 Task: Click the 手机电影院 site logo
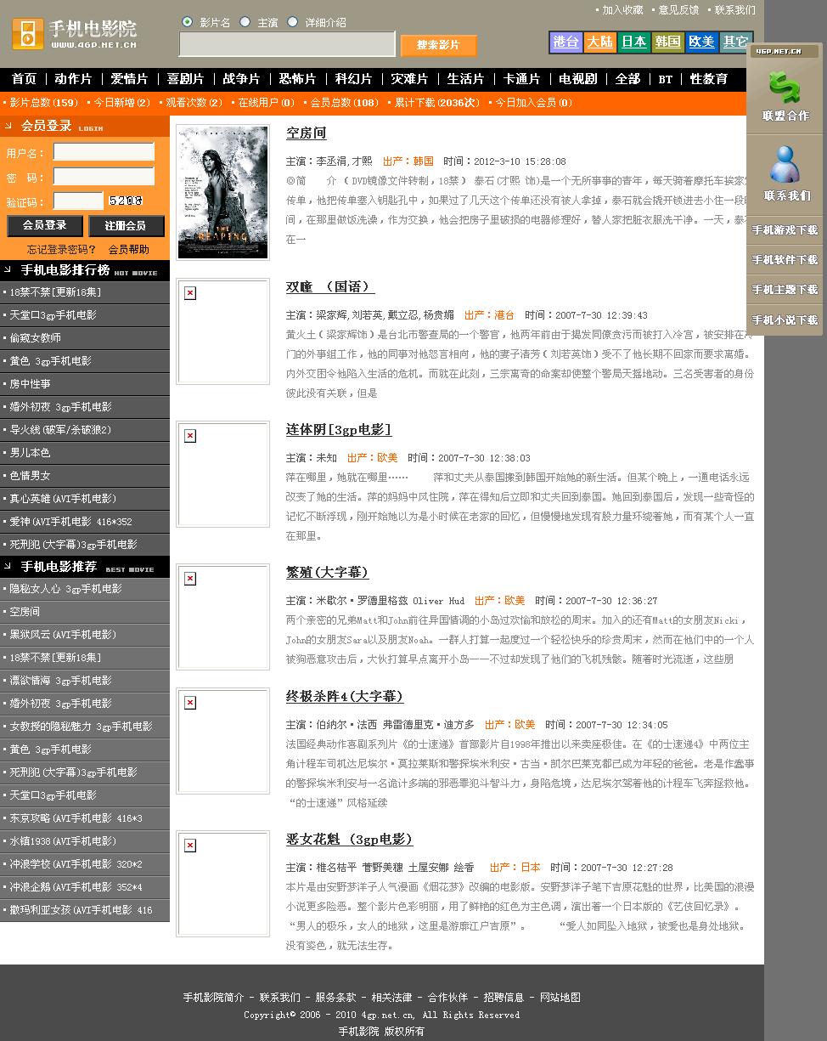(x=76, y=34)
